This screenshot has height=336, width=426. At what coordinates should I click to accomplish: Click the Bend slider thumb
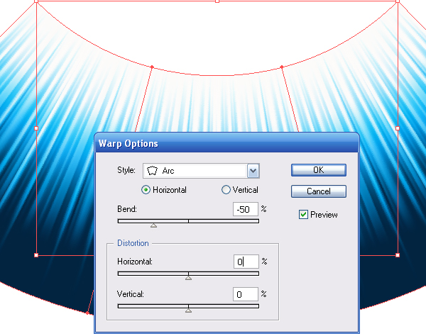pos(154,225)
